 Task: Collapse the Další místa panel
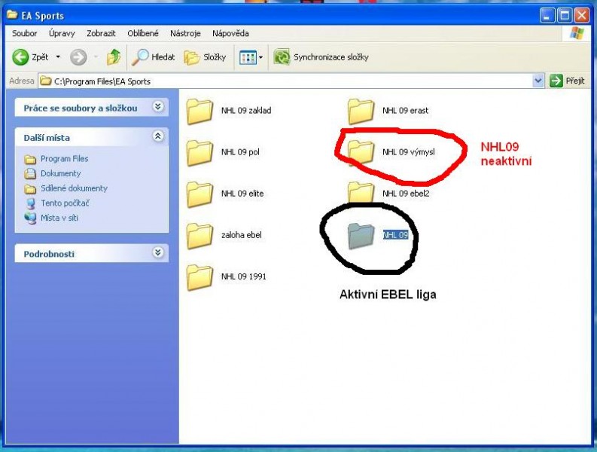tap(158, 136)
